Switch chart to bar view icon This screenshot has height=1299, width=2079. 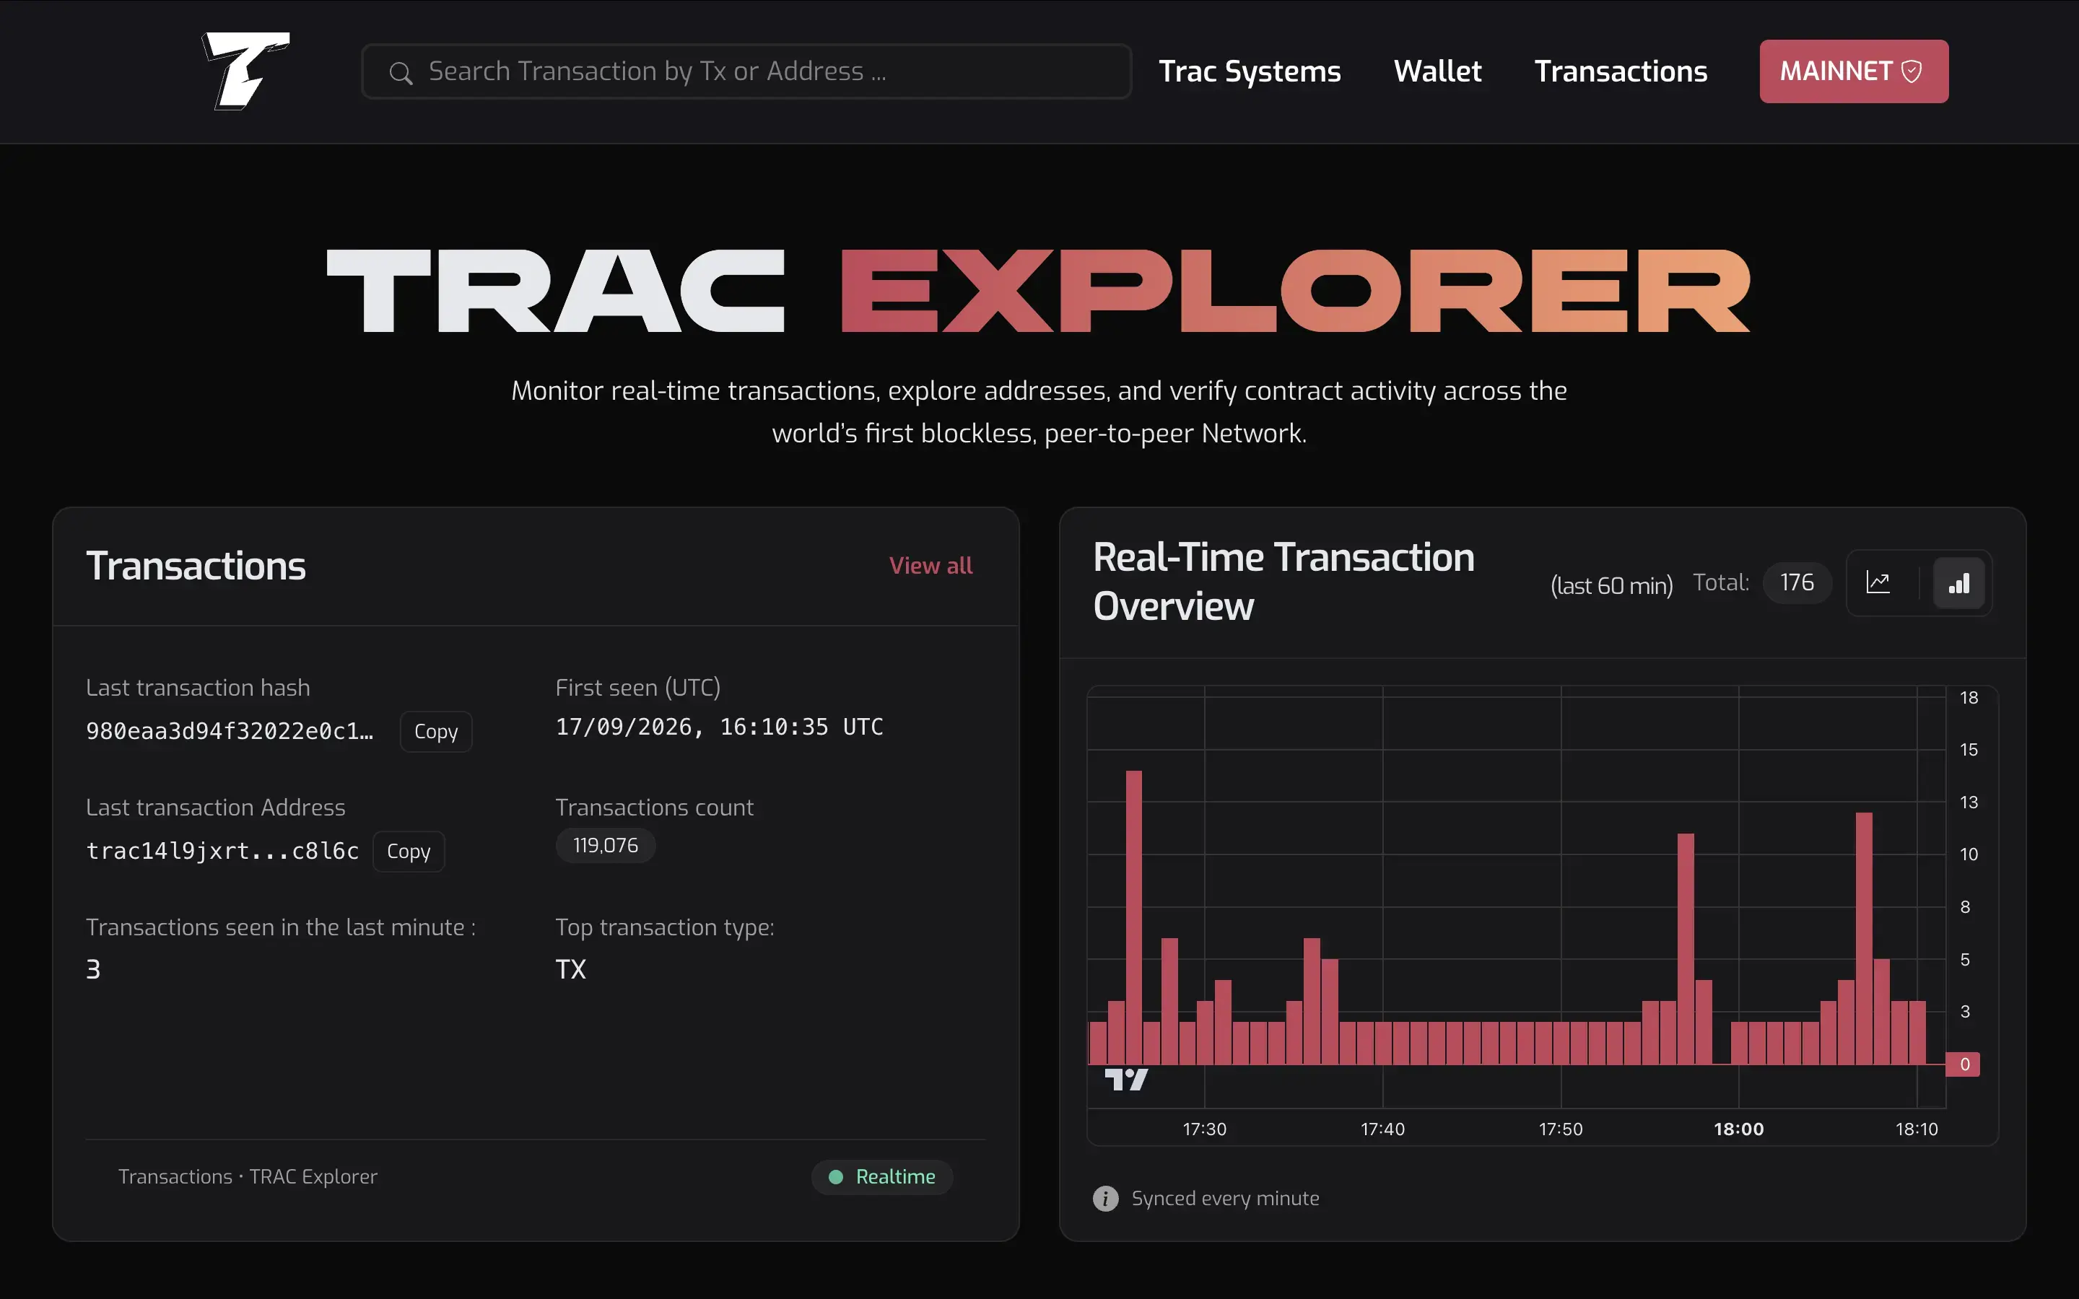(1958, 583)
